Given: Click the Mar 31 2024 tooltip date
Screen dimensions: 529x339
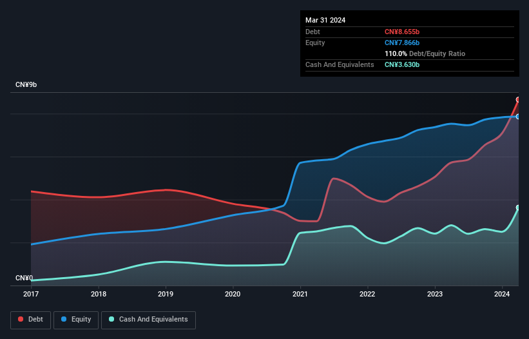Looking at the screenshot, I should tap(325, 20).
